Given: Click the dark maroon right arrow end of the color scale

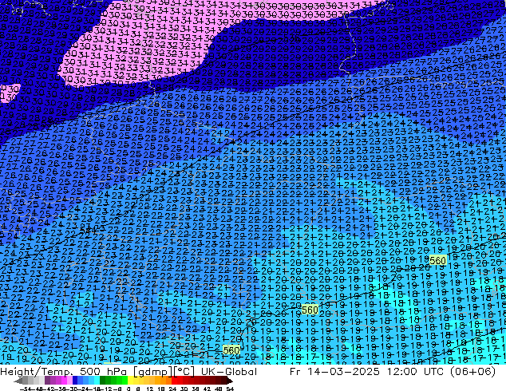Looking at the screenshot, I should [230, 381].
